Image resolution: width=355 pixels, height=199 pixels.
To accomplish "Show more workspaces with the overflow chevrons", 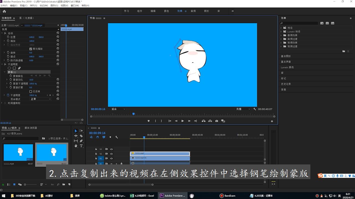I will (x=232, y=11).
